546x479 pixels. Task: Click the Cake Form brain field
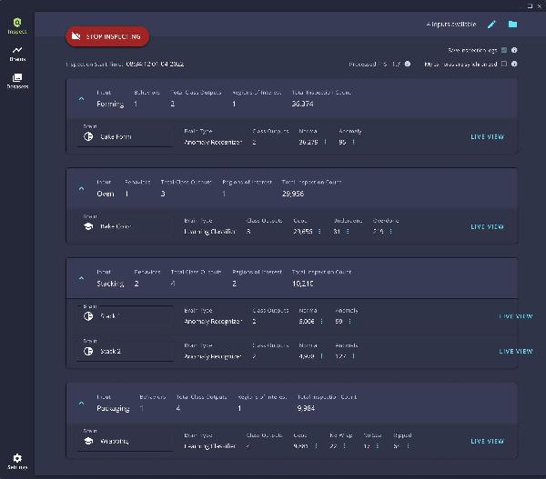click(x=125, y=136)
